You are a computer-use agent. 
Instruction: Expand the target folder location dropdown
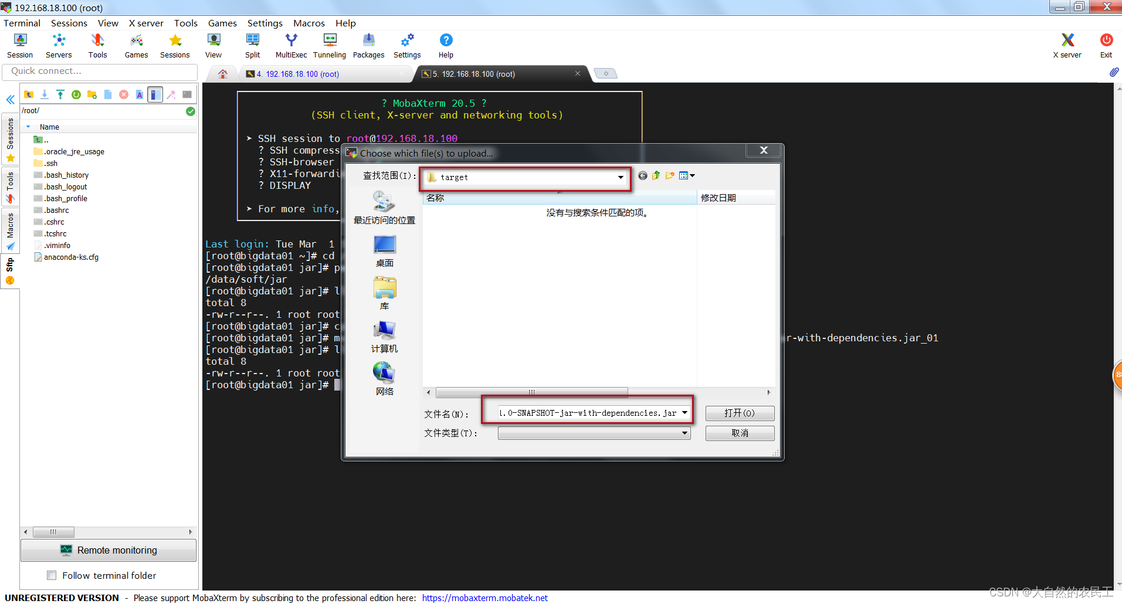(x=621, y=177)
